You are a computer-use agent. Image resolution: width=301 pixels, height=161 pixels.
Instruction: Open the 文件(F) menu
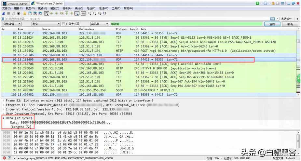click(6, 8)
